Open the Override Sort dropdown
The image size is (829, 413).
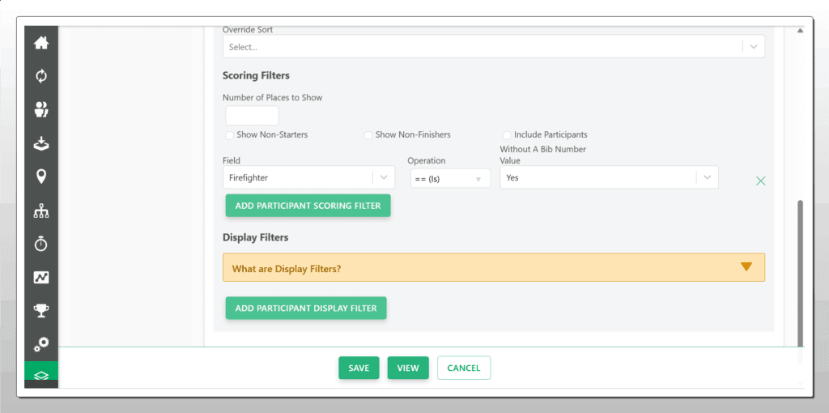point(493,47)
